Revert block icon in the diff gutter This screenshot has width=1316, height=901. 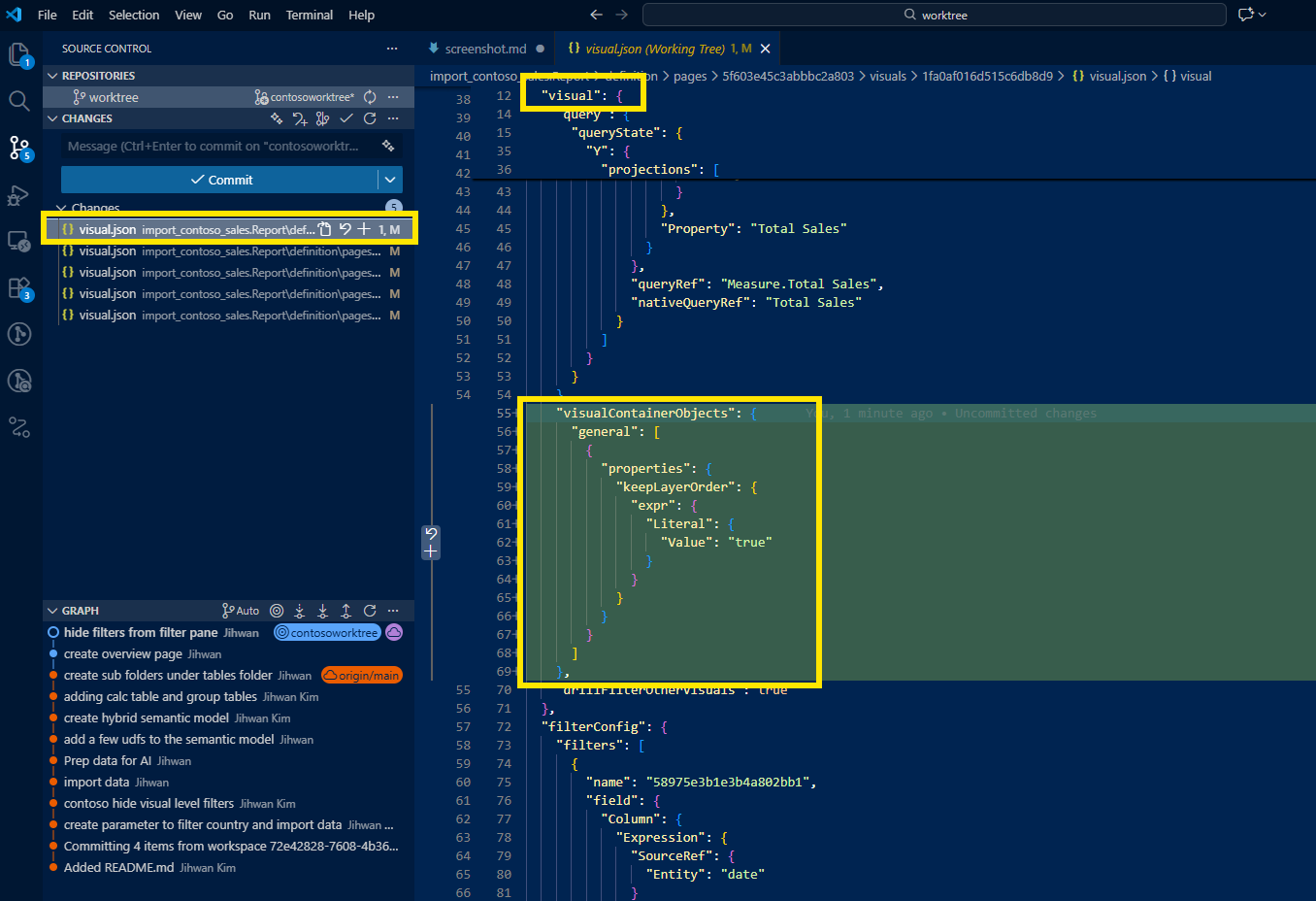(x=431, y=534)
